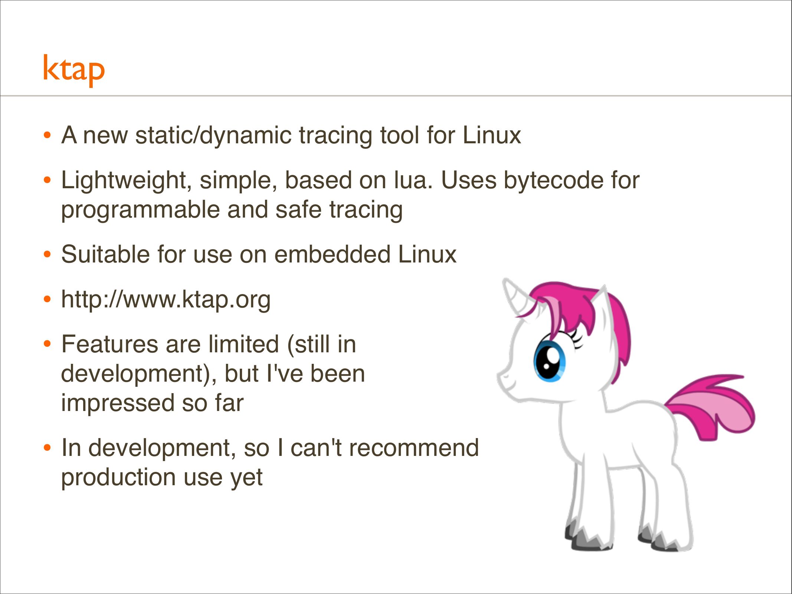This screenshot has width=792, height=594.
Task: Open the http://www.ktap.org link
Action: pyautogui.click(x=166, y=299)
